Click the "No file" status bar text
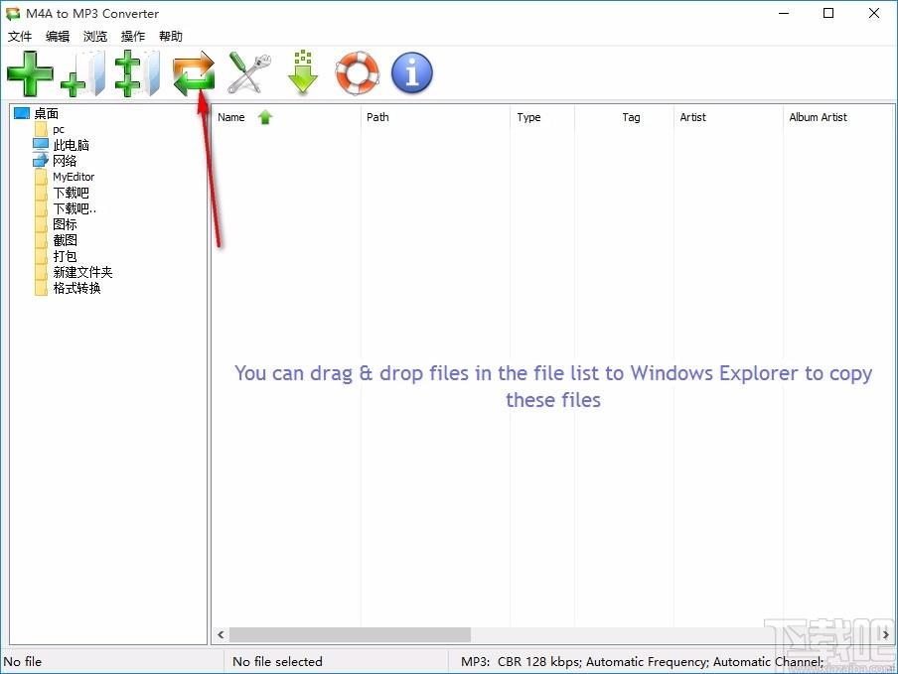The image size is (898, 674). tap(22, 662)
